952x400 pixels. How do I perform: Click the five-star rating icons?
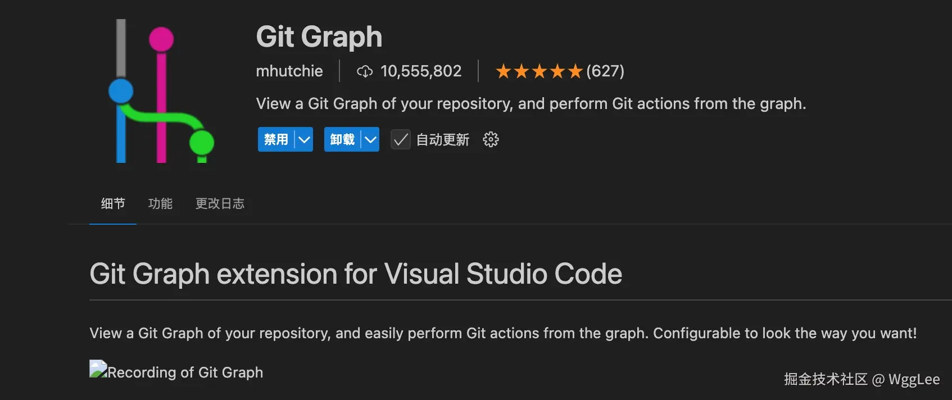click(538, 71)
